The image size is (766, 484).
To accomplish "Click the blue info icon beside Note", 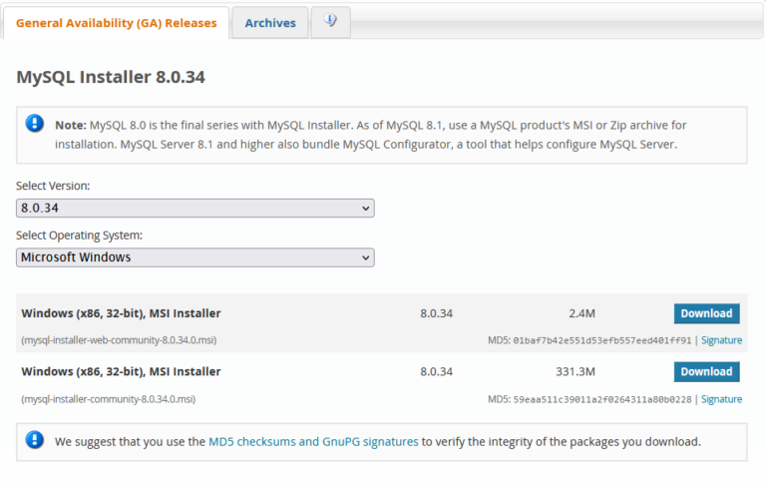I will click(36, 124).
